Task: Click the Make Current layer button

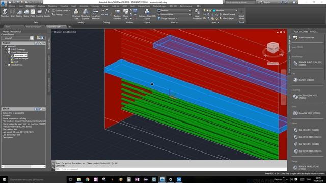Action: (227, 14)
